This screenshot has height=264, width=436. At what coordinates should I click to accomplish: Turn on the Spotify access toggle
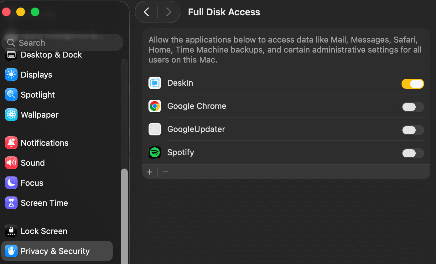tap(413, 153)
